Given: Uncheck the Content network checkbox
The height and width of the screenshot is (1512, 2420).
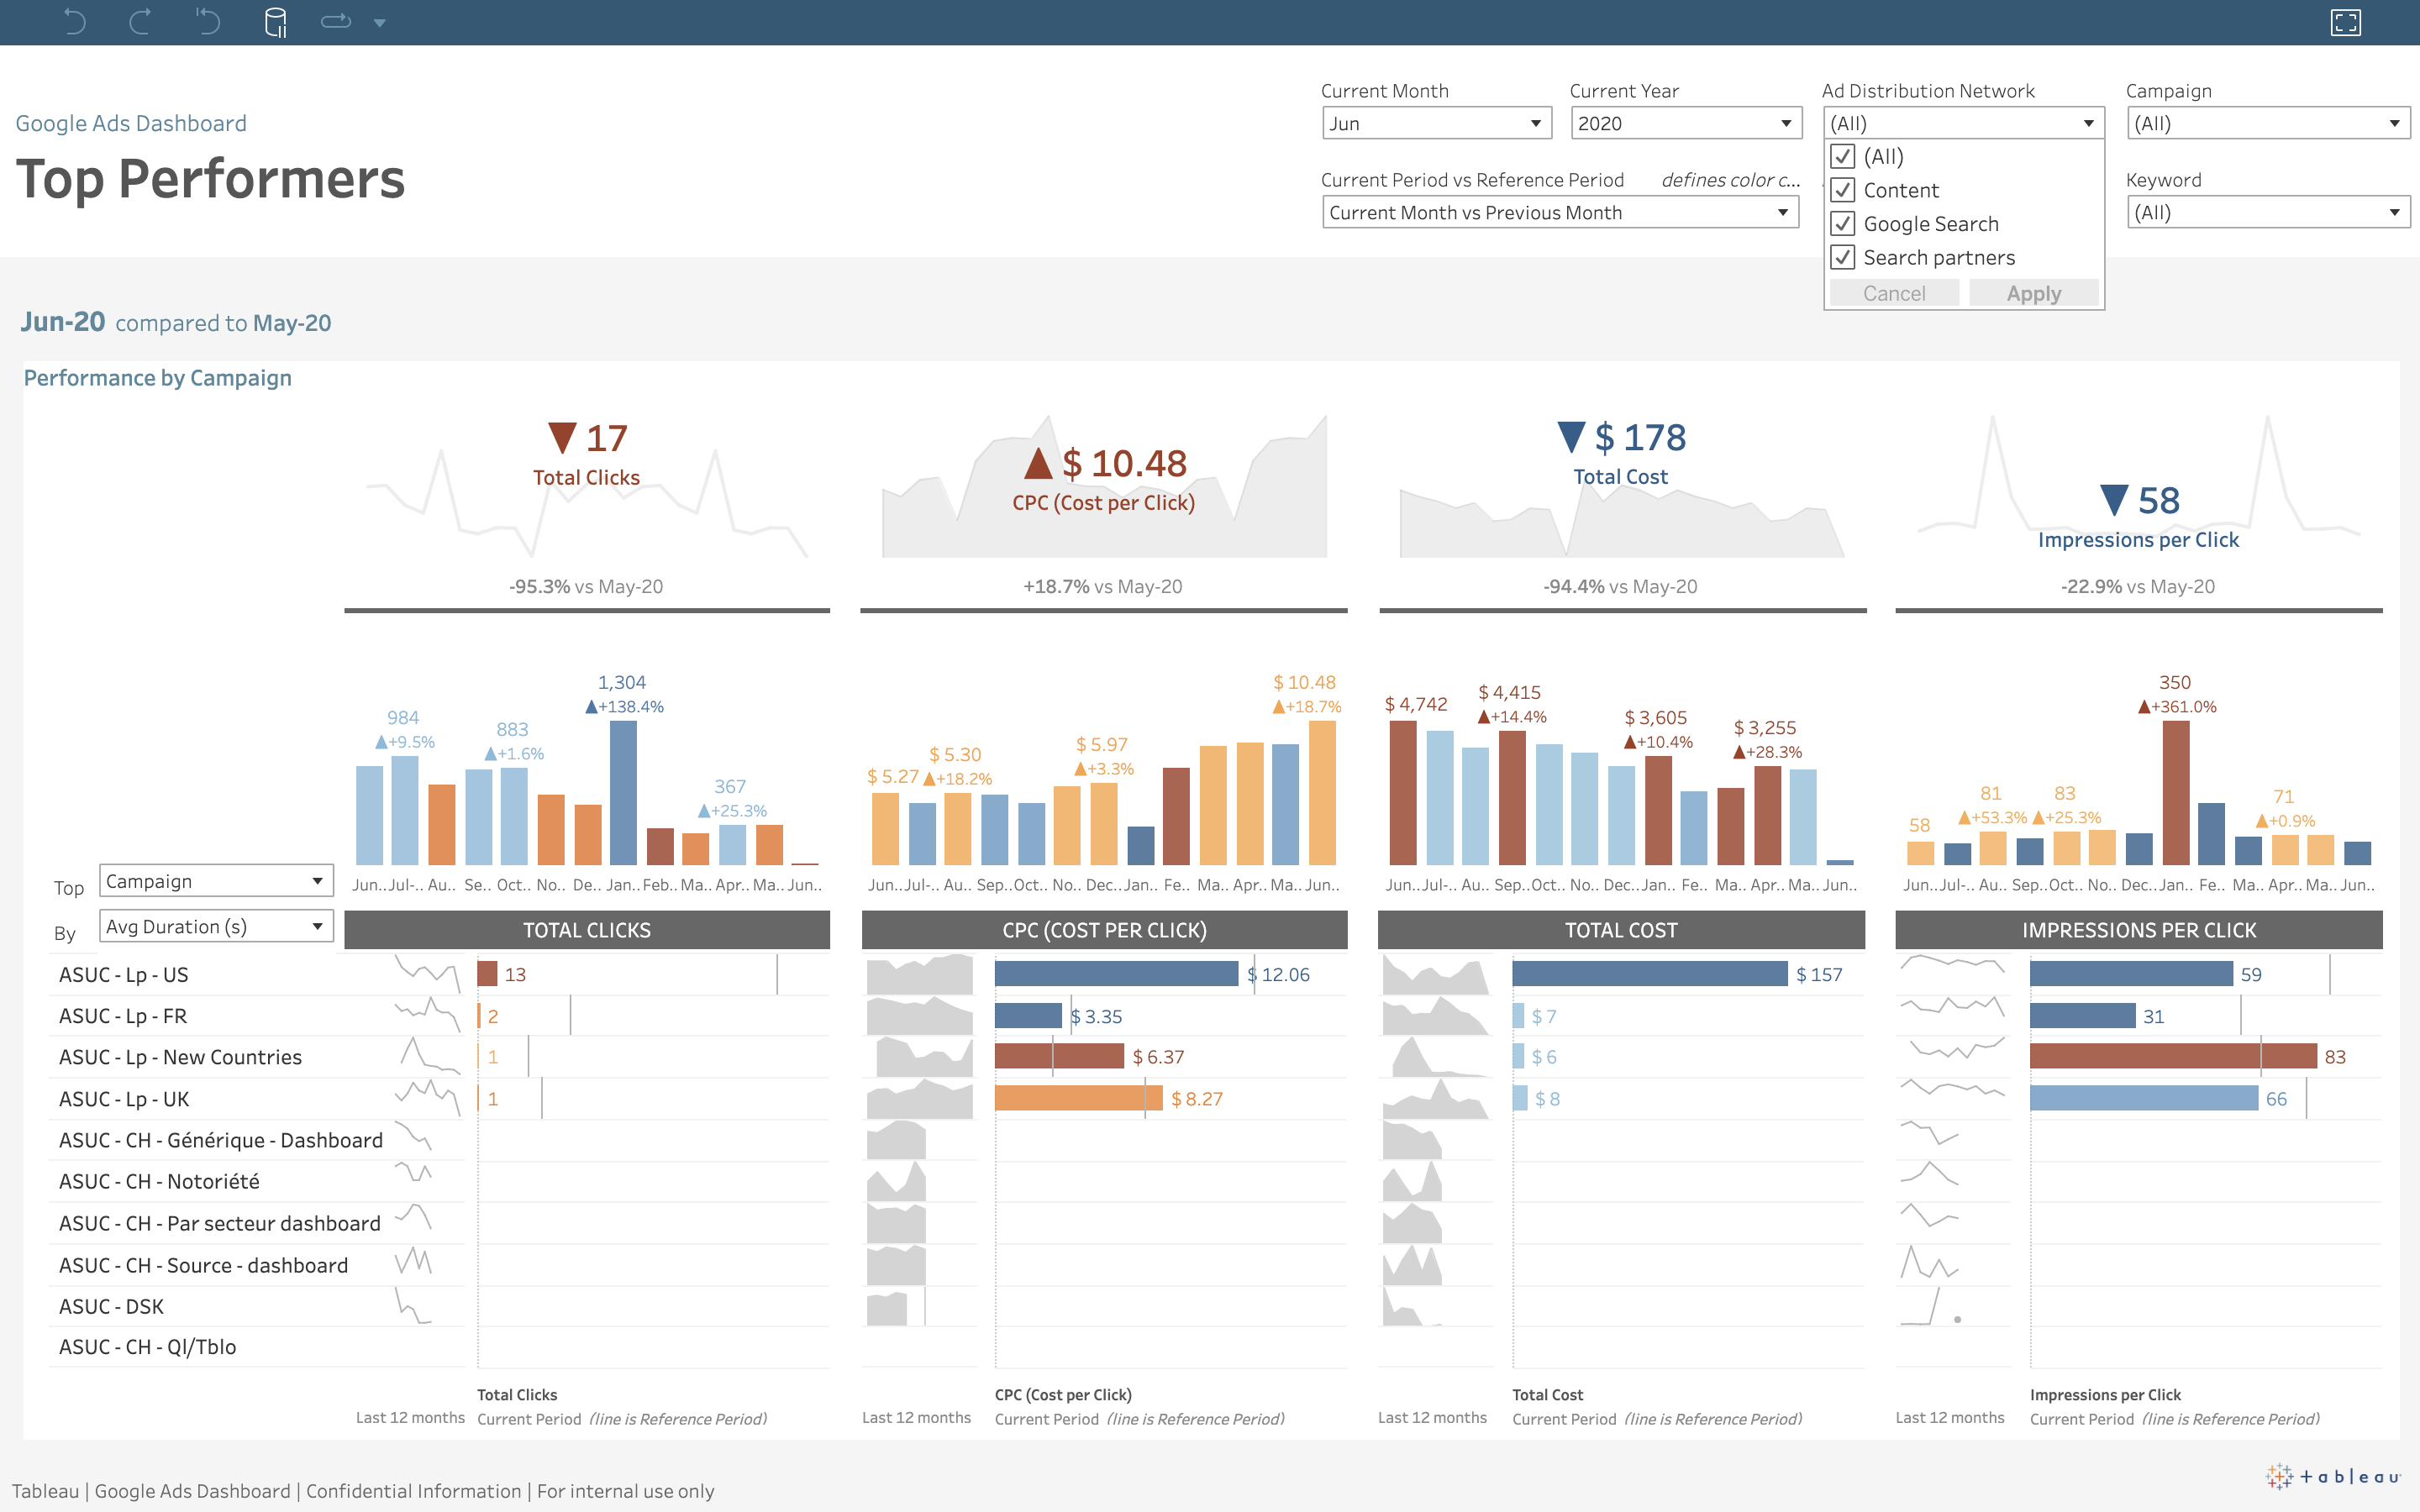Looking at the screenshot, I should (1843, 190).
